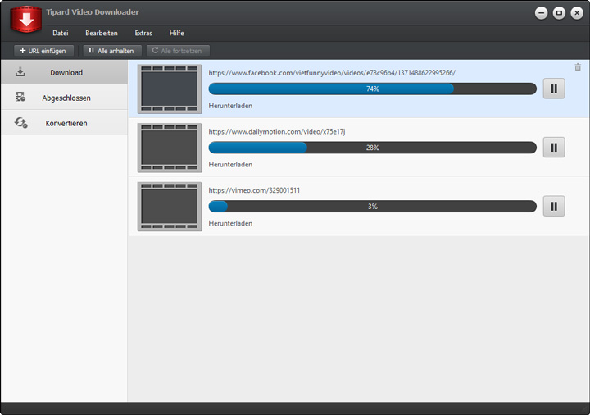The width and height of the screenshot is (590, 415).
Task: Open the Bearbeiten menu
Action: click(x=102, y=33)
